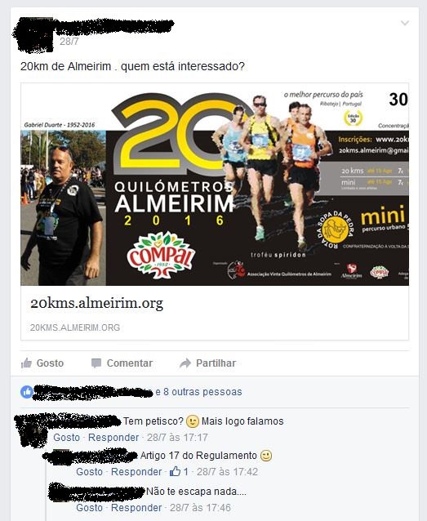
Task: Open the timestamp 28/7 às 17:17
Action: point(177,437)
